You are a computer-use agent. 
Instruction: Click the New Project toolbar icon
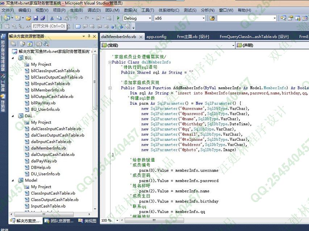[7, 18]
